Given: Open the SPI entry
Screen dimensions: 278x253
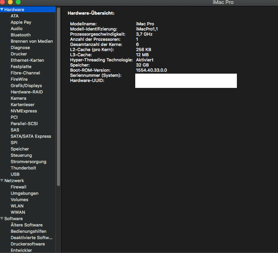Looking at the screenshot, I should tap(14, 143).
